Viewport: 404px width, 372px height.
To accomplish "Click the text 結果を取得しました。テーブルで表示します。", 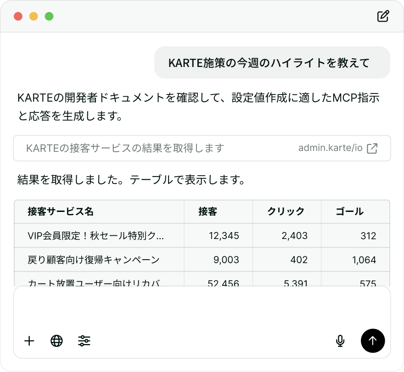I will [x=131, y=180].
